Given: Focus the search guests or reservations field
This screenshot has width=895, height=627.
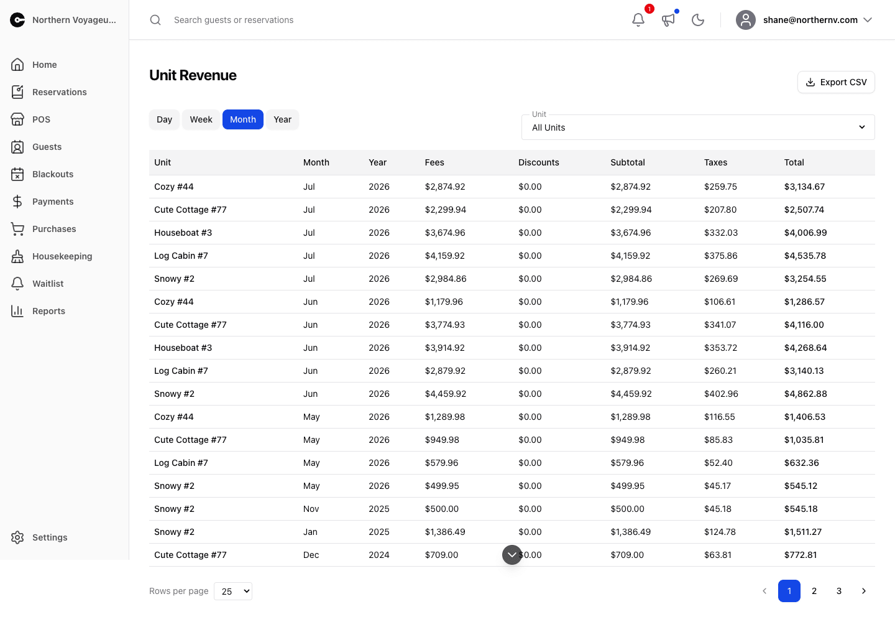Looking at the screenshot, I should pos(234,20).
